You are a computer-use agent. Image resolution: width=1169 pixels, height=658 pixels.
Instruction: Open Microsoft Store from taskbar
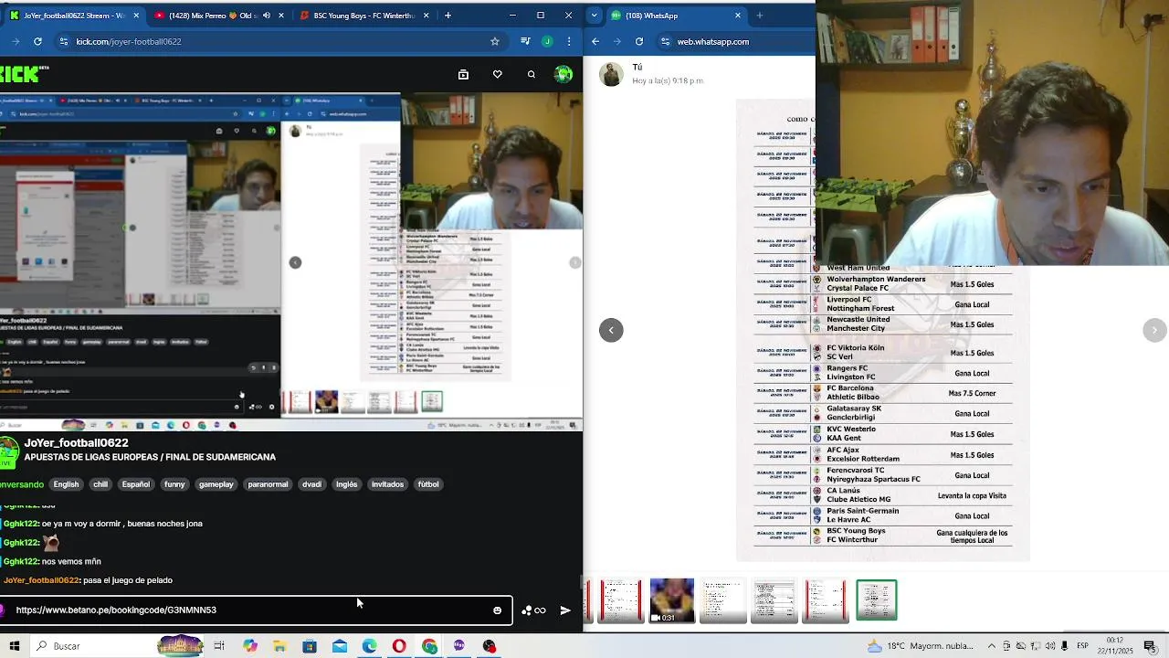point(310,646)
